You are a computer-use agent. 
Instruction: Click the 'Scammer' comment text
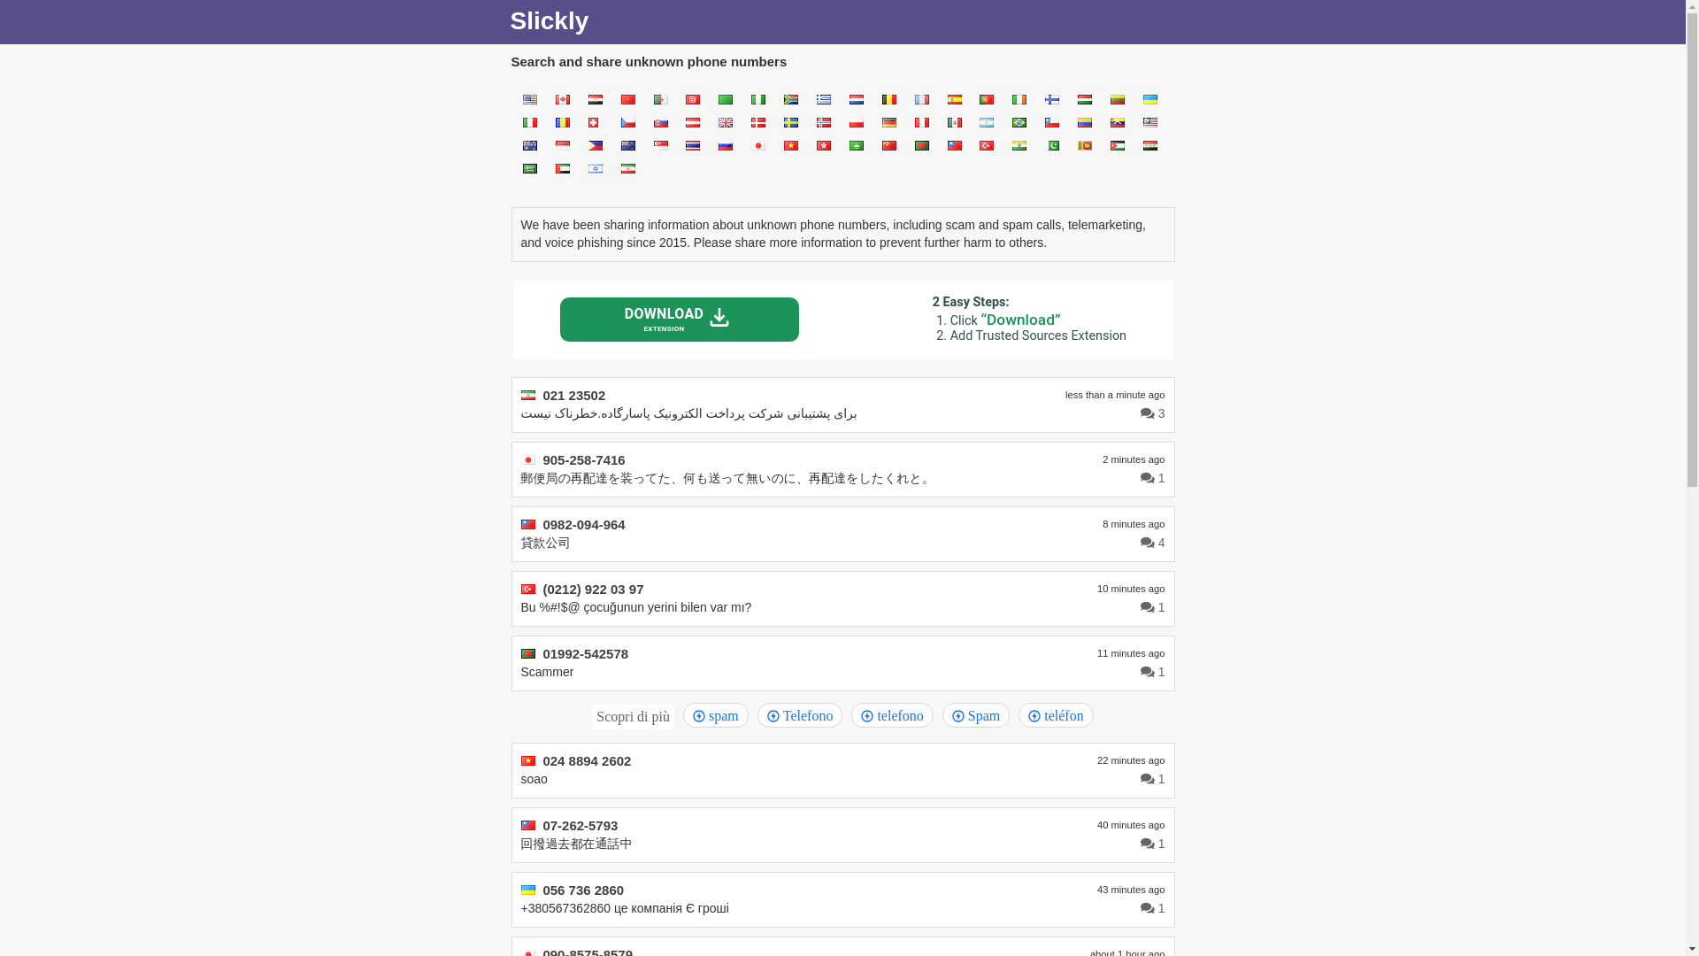[546, 672]
